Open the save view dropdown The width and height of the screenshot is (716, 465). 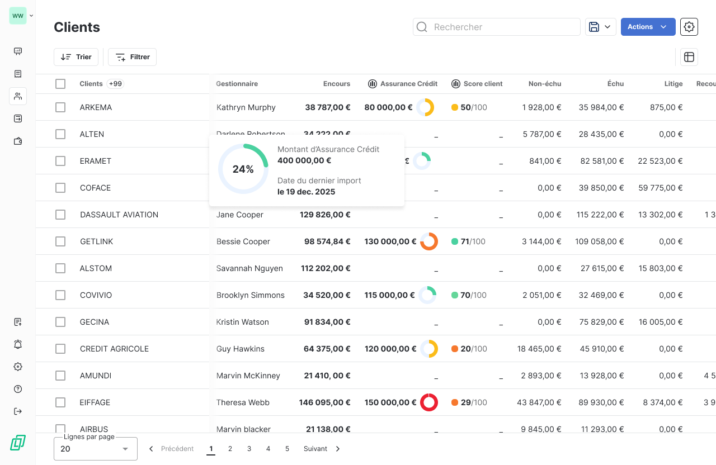pos(601,27)
